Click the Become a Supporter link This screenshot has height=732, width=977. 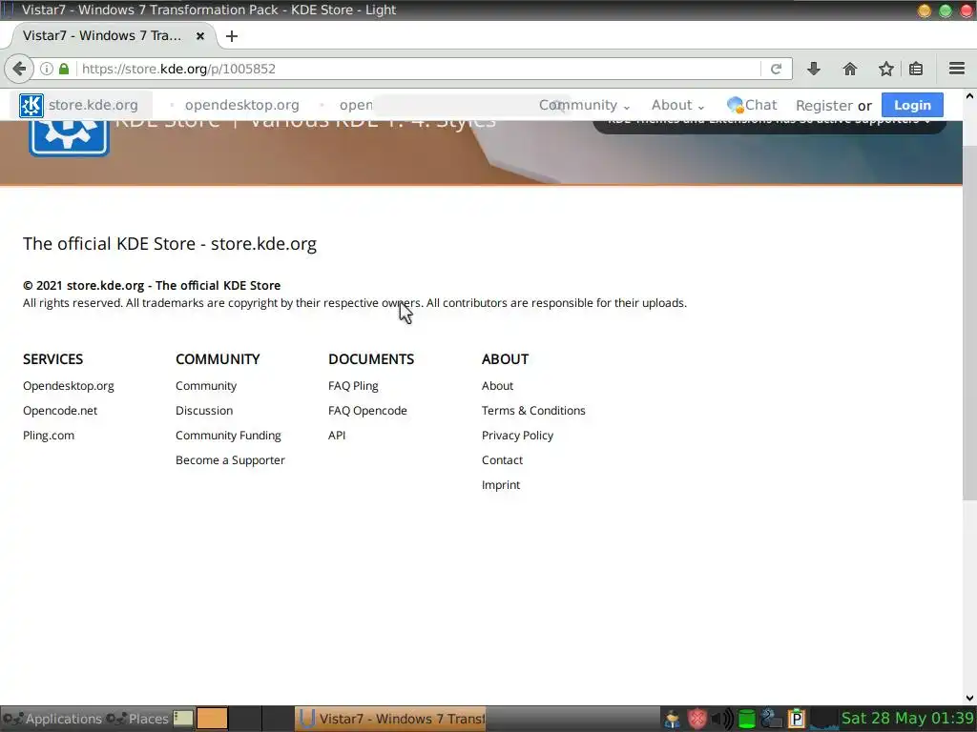tap(230, 460)
